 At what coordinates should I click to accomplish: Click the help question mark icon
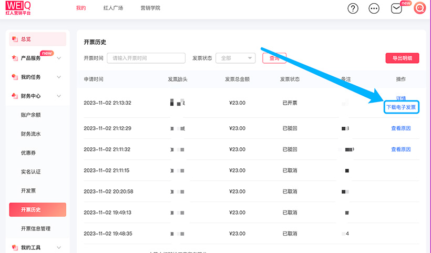coord(353,8)
